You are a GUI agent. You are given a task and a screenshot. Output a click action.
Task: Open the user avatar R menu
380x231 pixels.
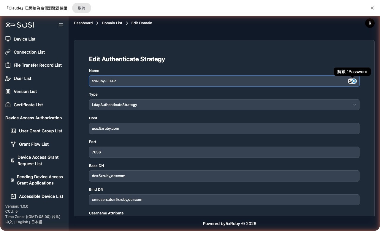click(370, 23)
